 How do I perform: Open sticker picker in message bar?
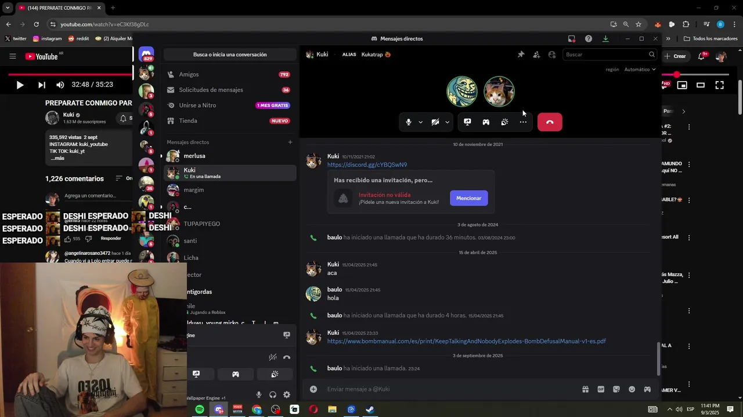tap(616, 389)
